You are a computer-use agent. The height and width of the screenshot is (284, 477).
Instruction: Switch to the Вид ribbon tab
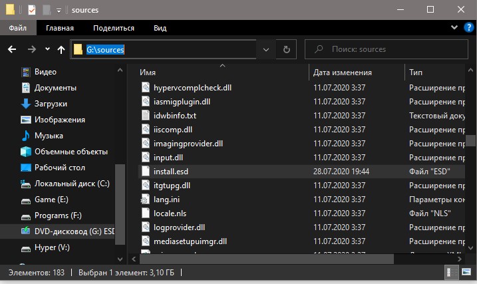pyautogui.click(x=160, y=28)
